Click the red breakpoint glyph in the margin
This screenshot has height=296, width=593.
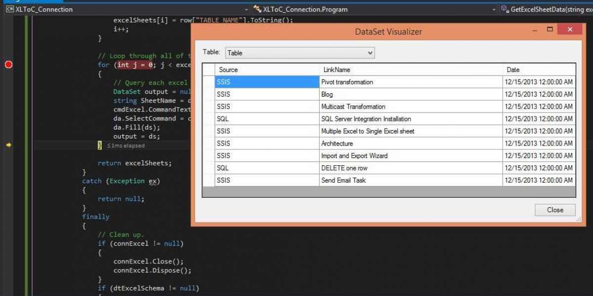click(8, 65)
